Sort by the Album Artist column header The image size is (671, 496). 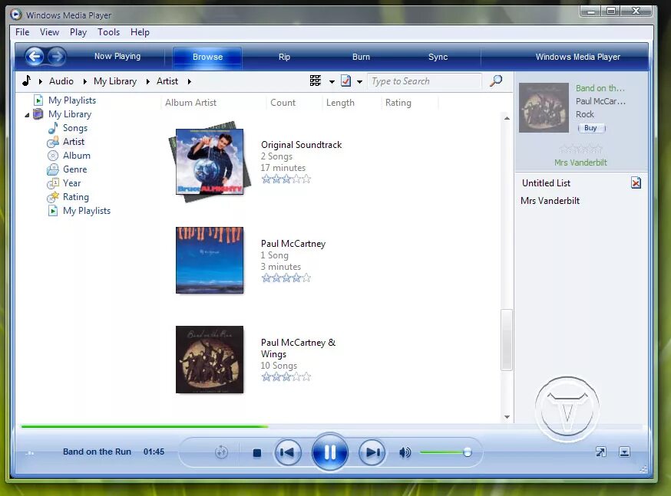pyautogui.click(x=190, y=103)
